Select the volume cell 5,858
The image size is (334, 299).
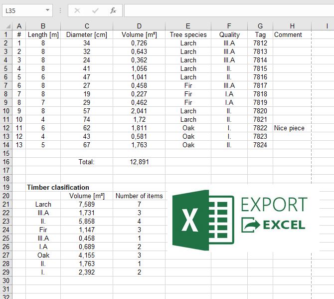(87, 221)
